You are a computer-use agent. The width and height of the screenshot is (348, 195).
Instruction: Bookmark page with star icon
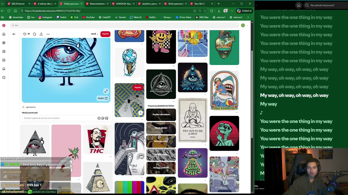(205, 11)
